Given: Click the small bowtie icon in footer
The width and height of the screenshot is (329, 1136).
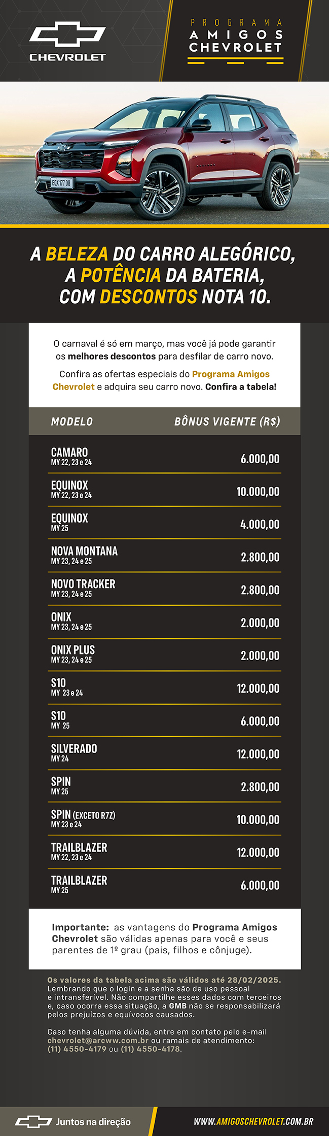Looking at the screenshot, I should click(x=33, y=1121).
